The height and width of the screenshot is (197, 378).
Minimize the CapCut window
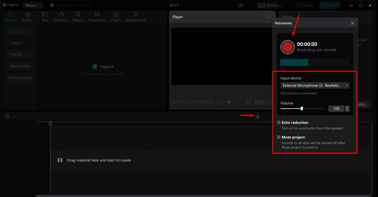(351, 5)
